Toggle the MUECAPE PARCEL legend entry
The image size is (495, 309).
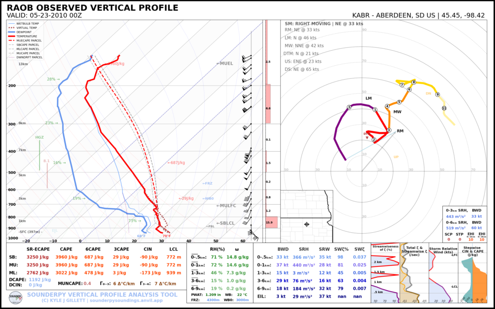[x=29, y=41]
